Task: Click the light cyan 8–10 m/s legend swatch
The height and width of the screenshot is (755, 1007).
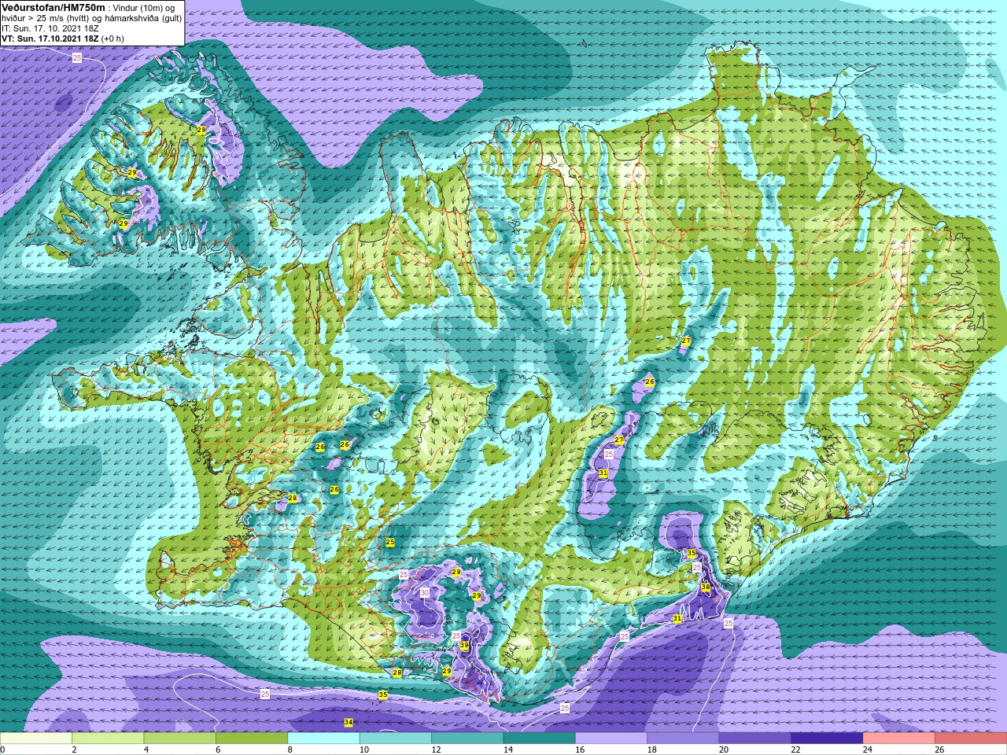Action: pos(323,738)
